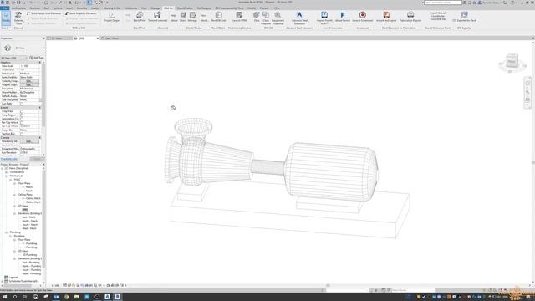Switch to the Manage ribbon tab
Screen dimensions: 535x301
pyautogui.click(x=155, y=8)
